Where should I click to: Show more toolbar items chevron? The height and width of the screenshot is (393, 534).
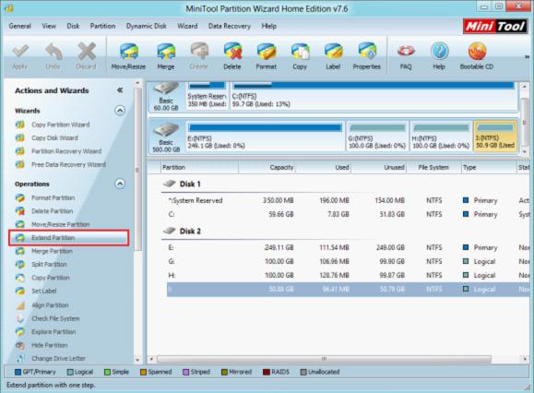528,57
